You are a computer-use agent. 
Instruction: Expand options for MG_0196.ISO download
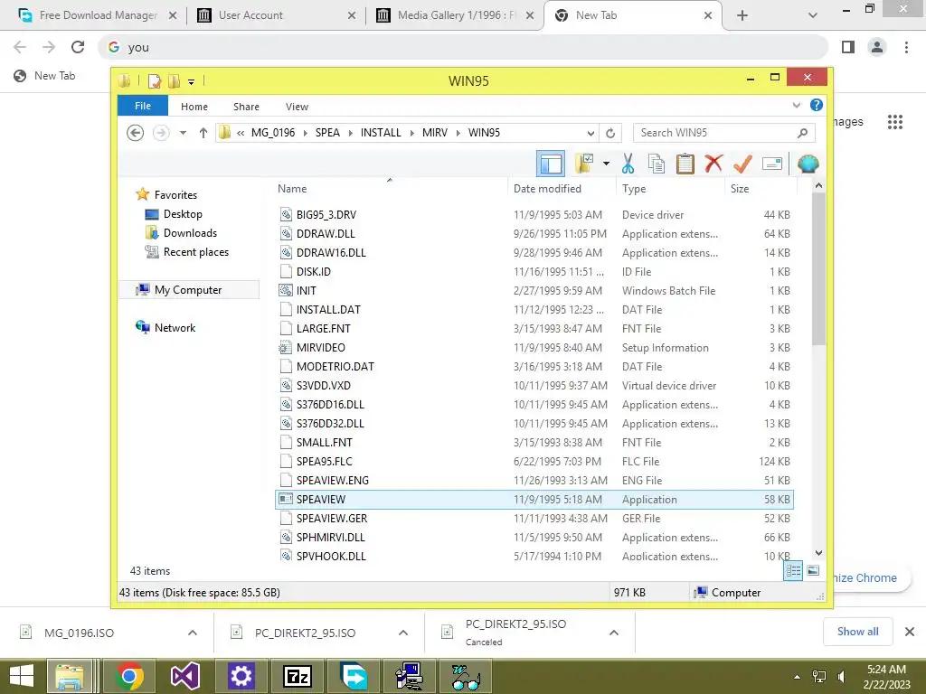pos(193,633)
